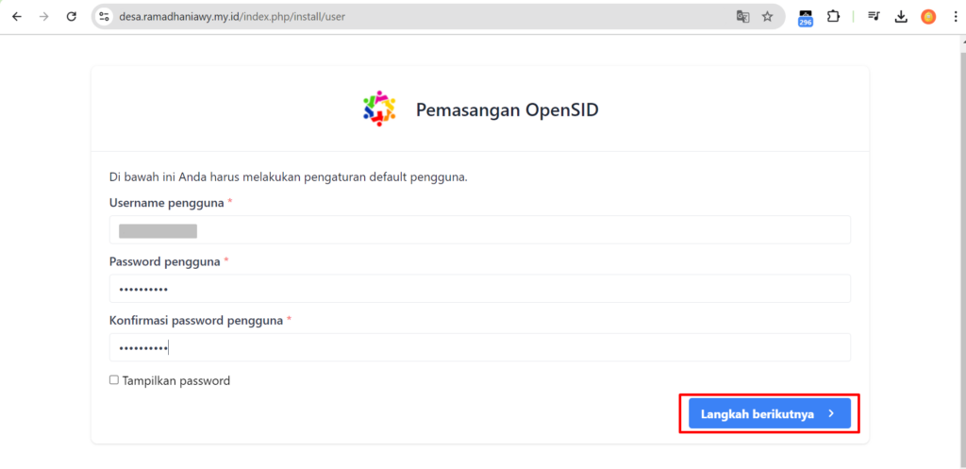Click the address bar URL
The height and width of the screenshot is (469, 966).
click(232, 17)
